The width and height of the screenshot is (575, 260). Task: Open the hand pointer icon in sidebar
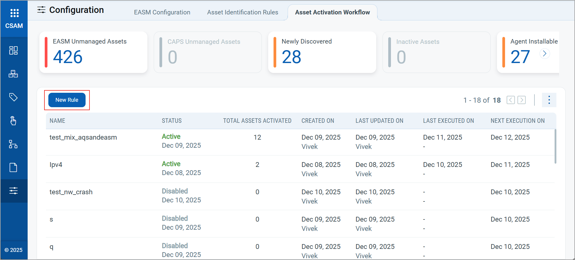14,121
